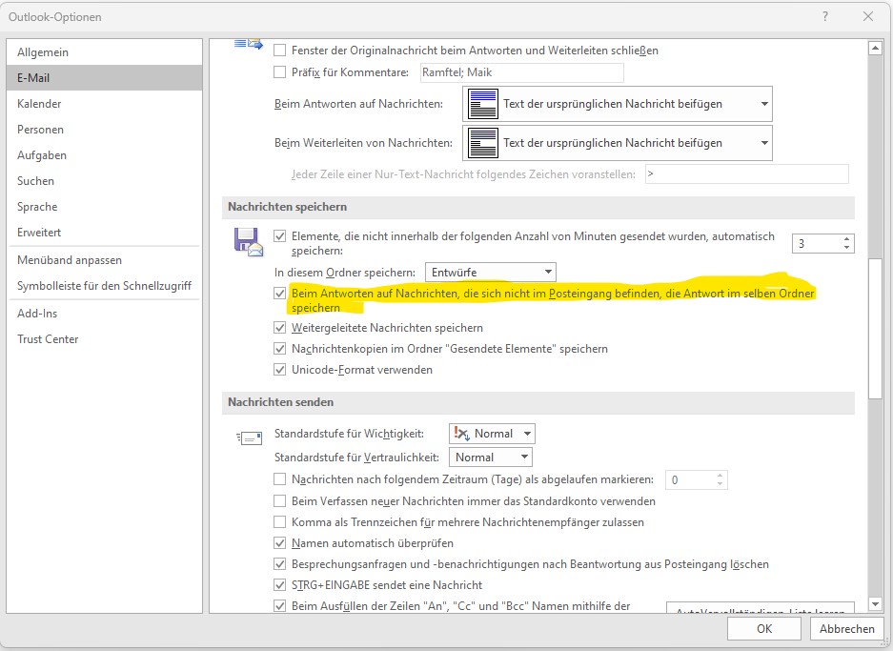This screenshot has width=893, height=651.
Task: Click the scrollbar down arrow
Action: (875, 603)
